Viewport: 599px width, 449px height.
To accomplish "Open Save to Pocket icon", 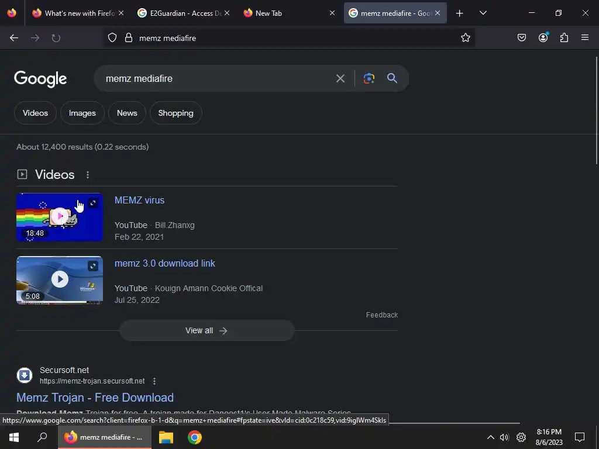I will pyautogui.click(x=522, y=37).
